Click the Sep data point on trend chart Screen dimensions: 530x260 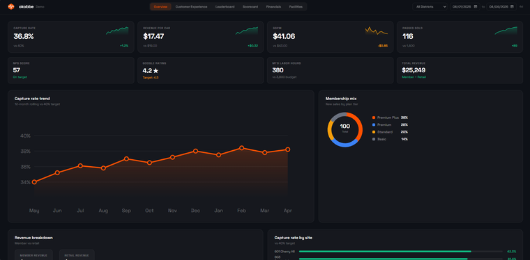pos(126,159)
